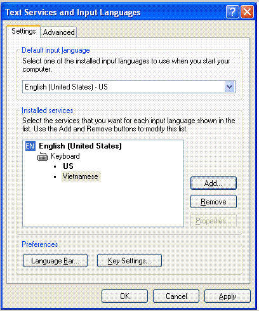
Task: Select the Vietnamese keyboard layout
Action: [x=81, y=176]
